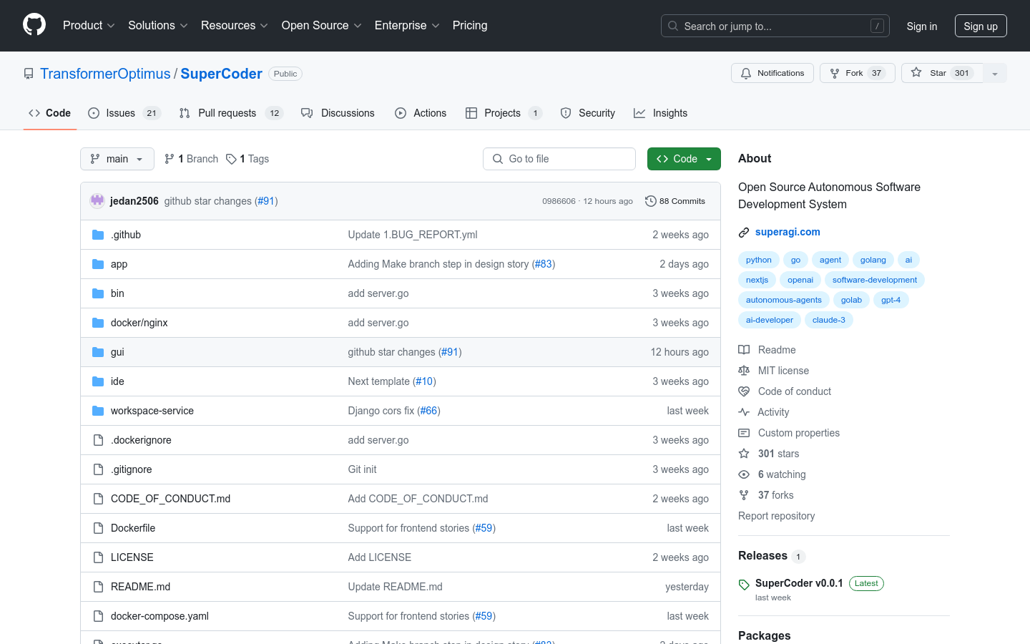Open the SuperCoder repository link
The image size is (1030, 644).
tap(221, 74)
